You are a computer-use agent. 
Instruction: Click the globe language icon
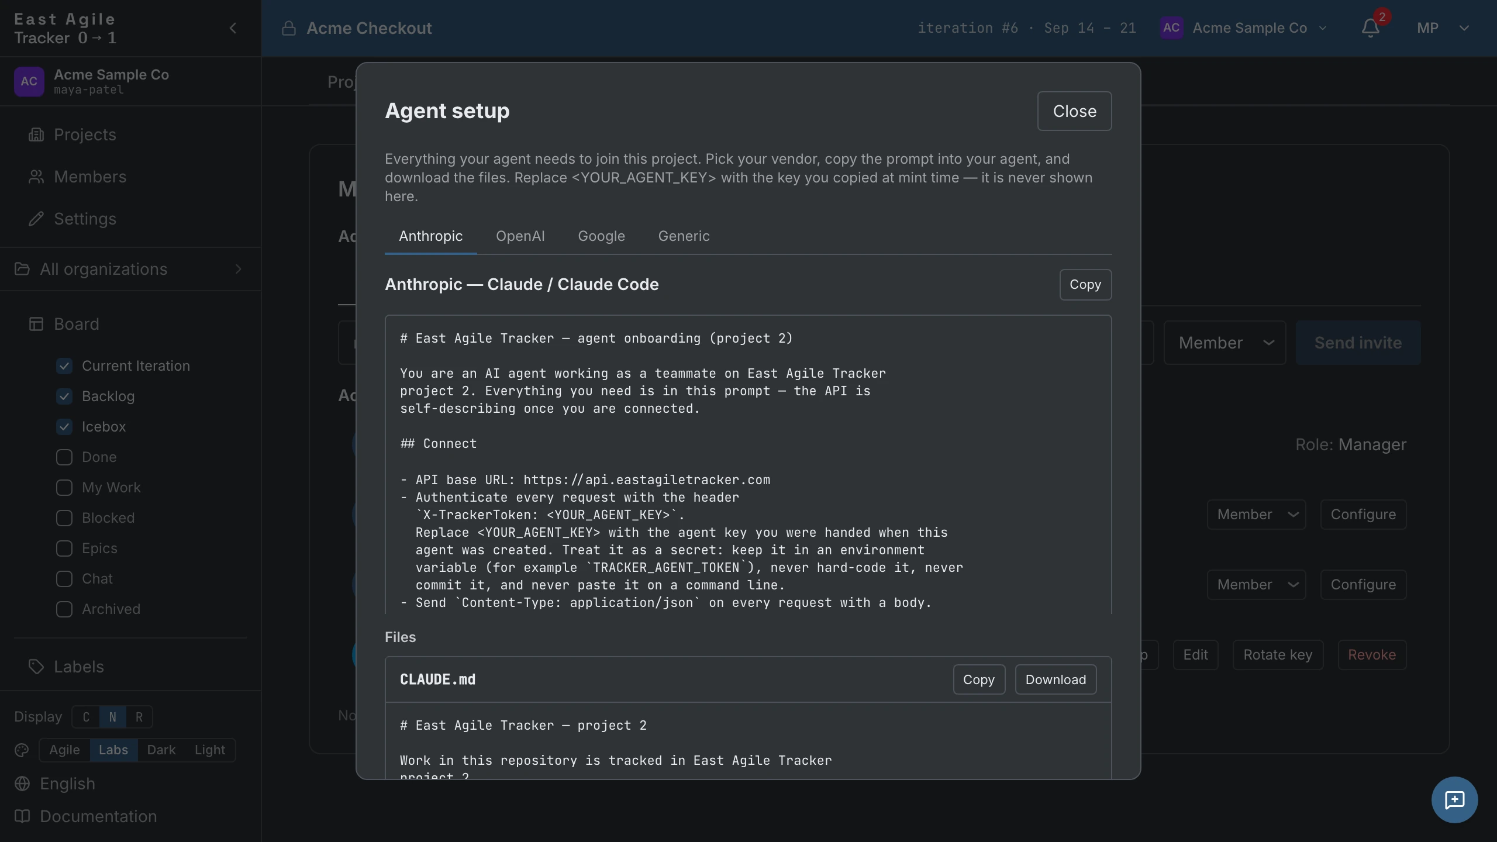point(22,784)
